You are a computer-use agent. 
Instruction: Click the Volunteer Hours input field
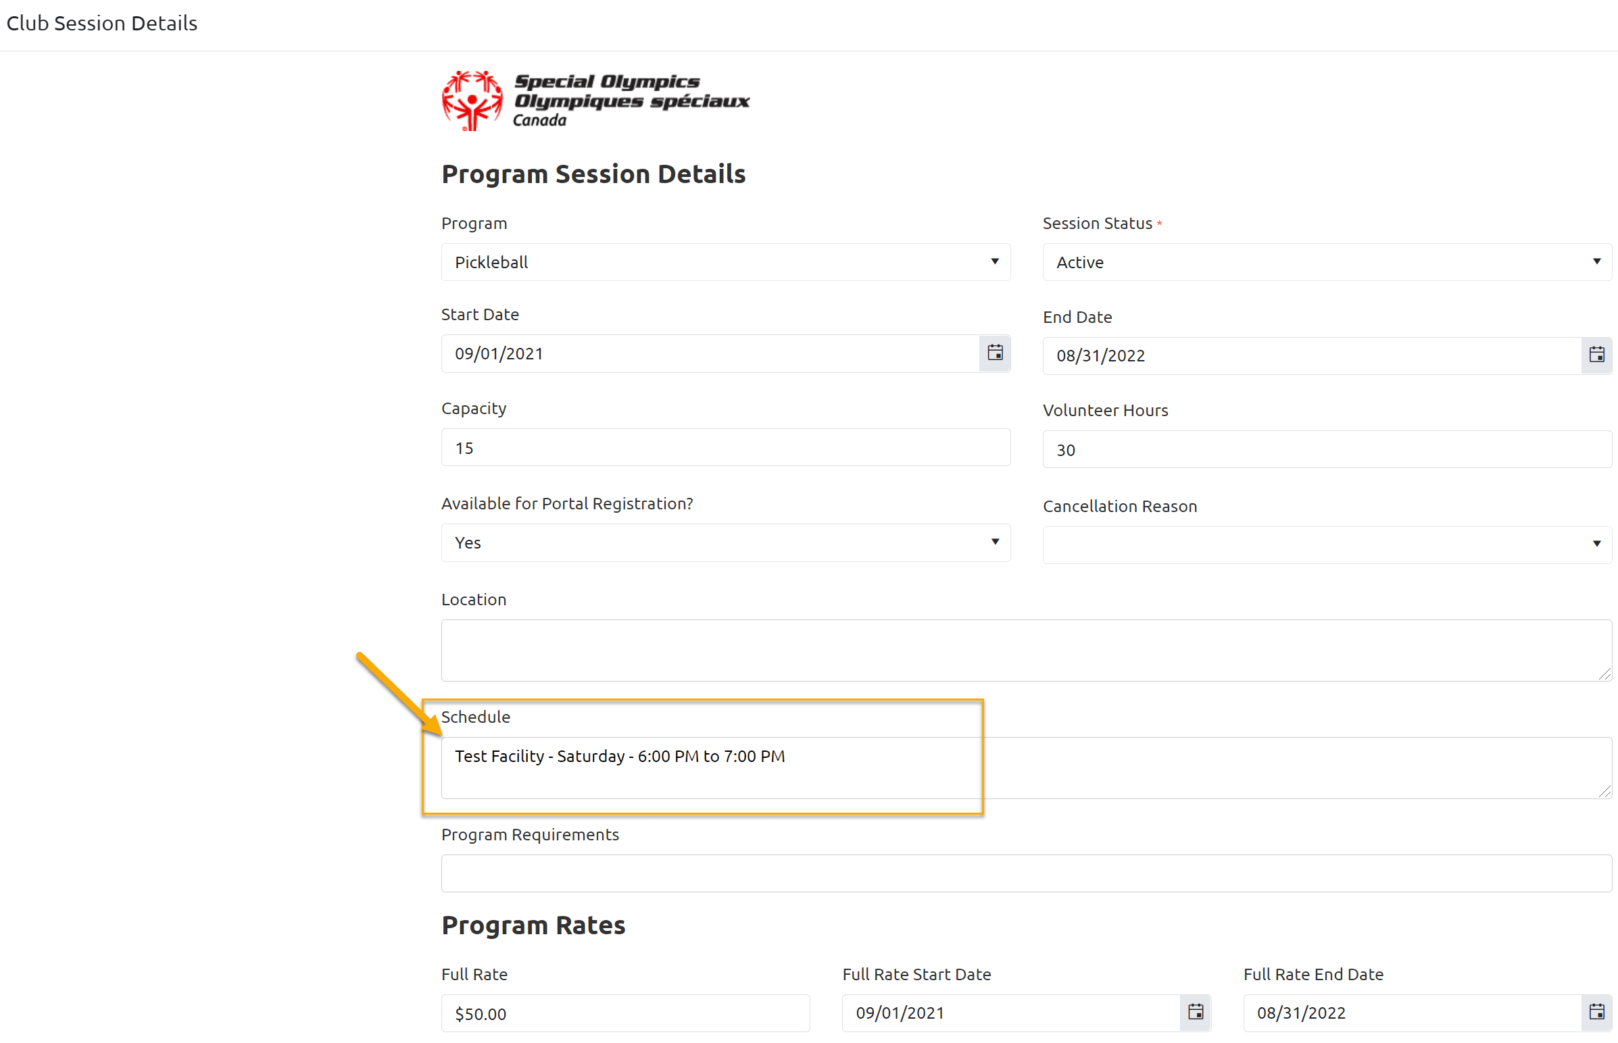pyautogui.click(x=1327, y=449)
